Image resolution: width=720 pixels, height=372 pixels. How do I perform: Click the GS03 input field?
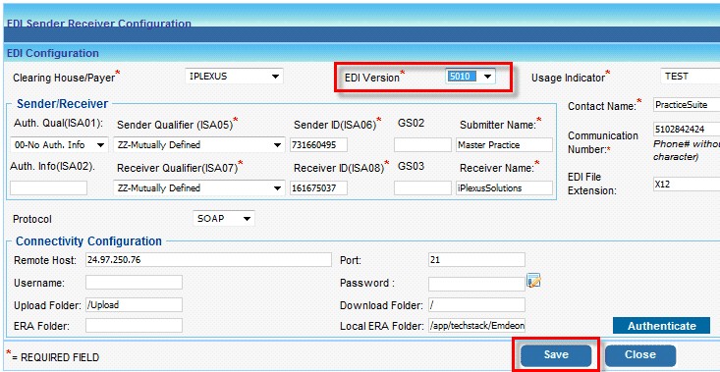click(x=422, y=188)
